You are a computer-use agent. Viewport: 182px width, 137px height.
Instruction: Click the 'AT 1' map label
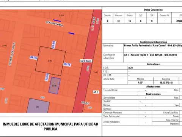(96, 92)
